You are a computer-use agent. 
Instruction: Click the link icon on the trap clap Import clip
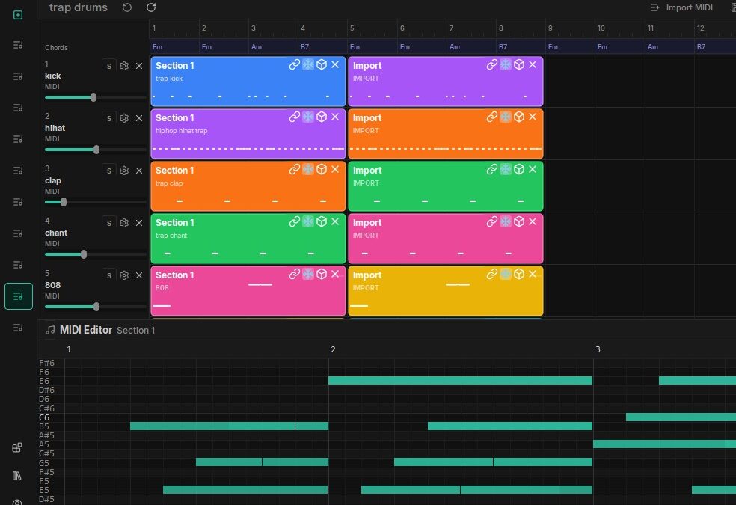[492, 169]
